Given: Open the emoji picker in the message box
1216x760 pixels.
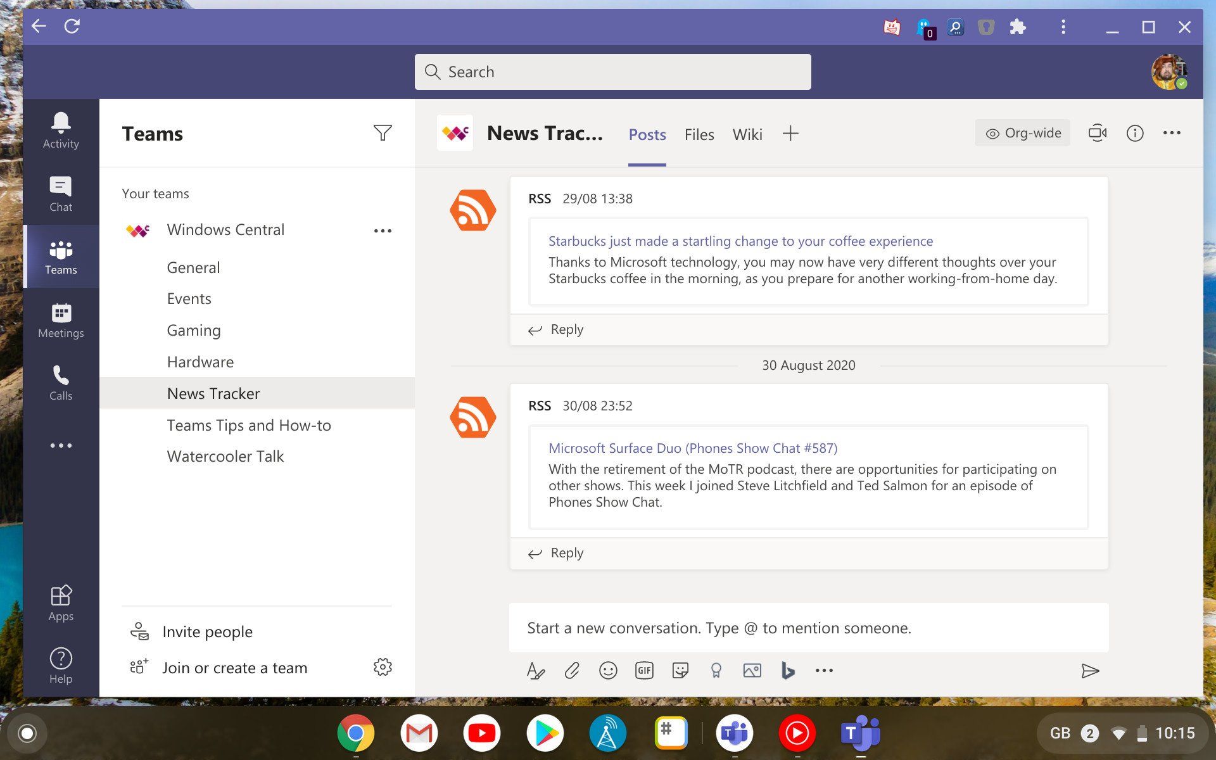Looking at the screenshot, I should pos(608,669).
